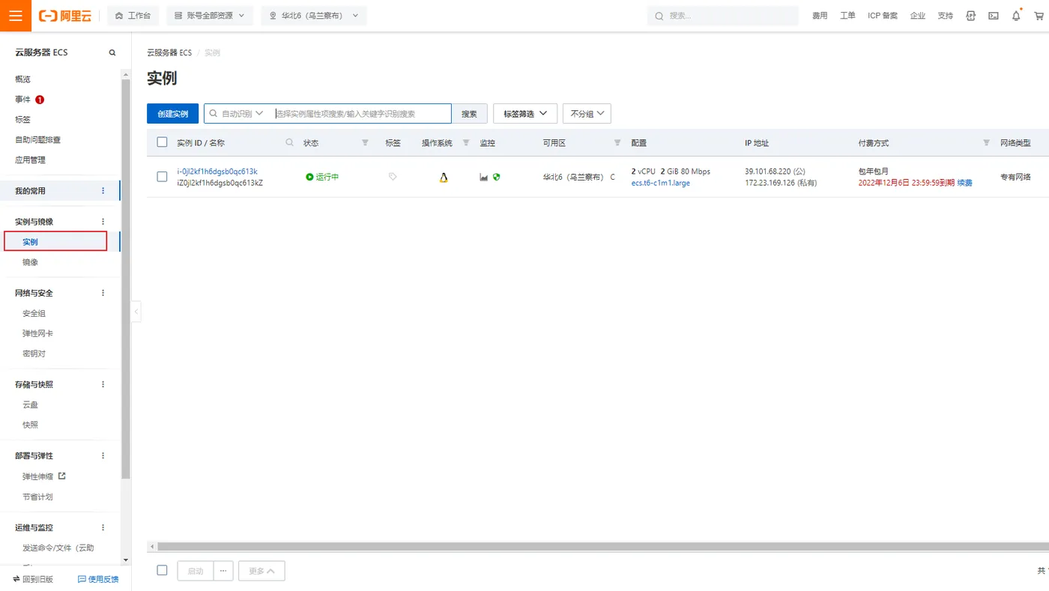Click the 续费 renew link
The width and height of the screenshot is (1049, 591).
click(x=965, y=183)
